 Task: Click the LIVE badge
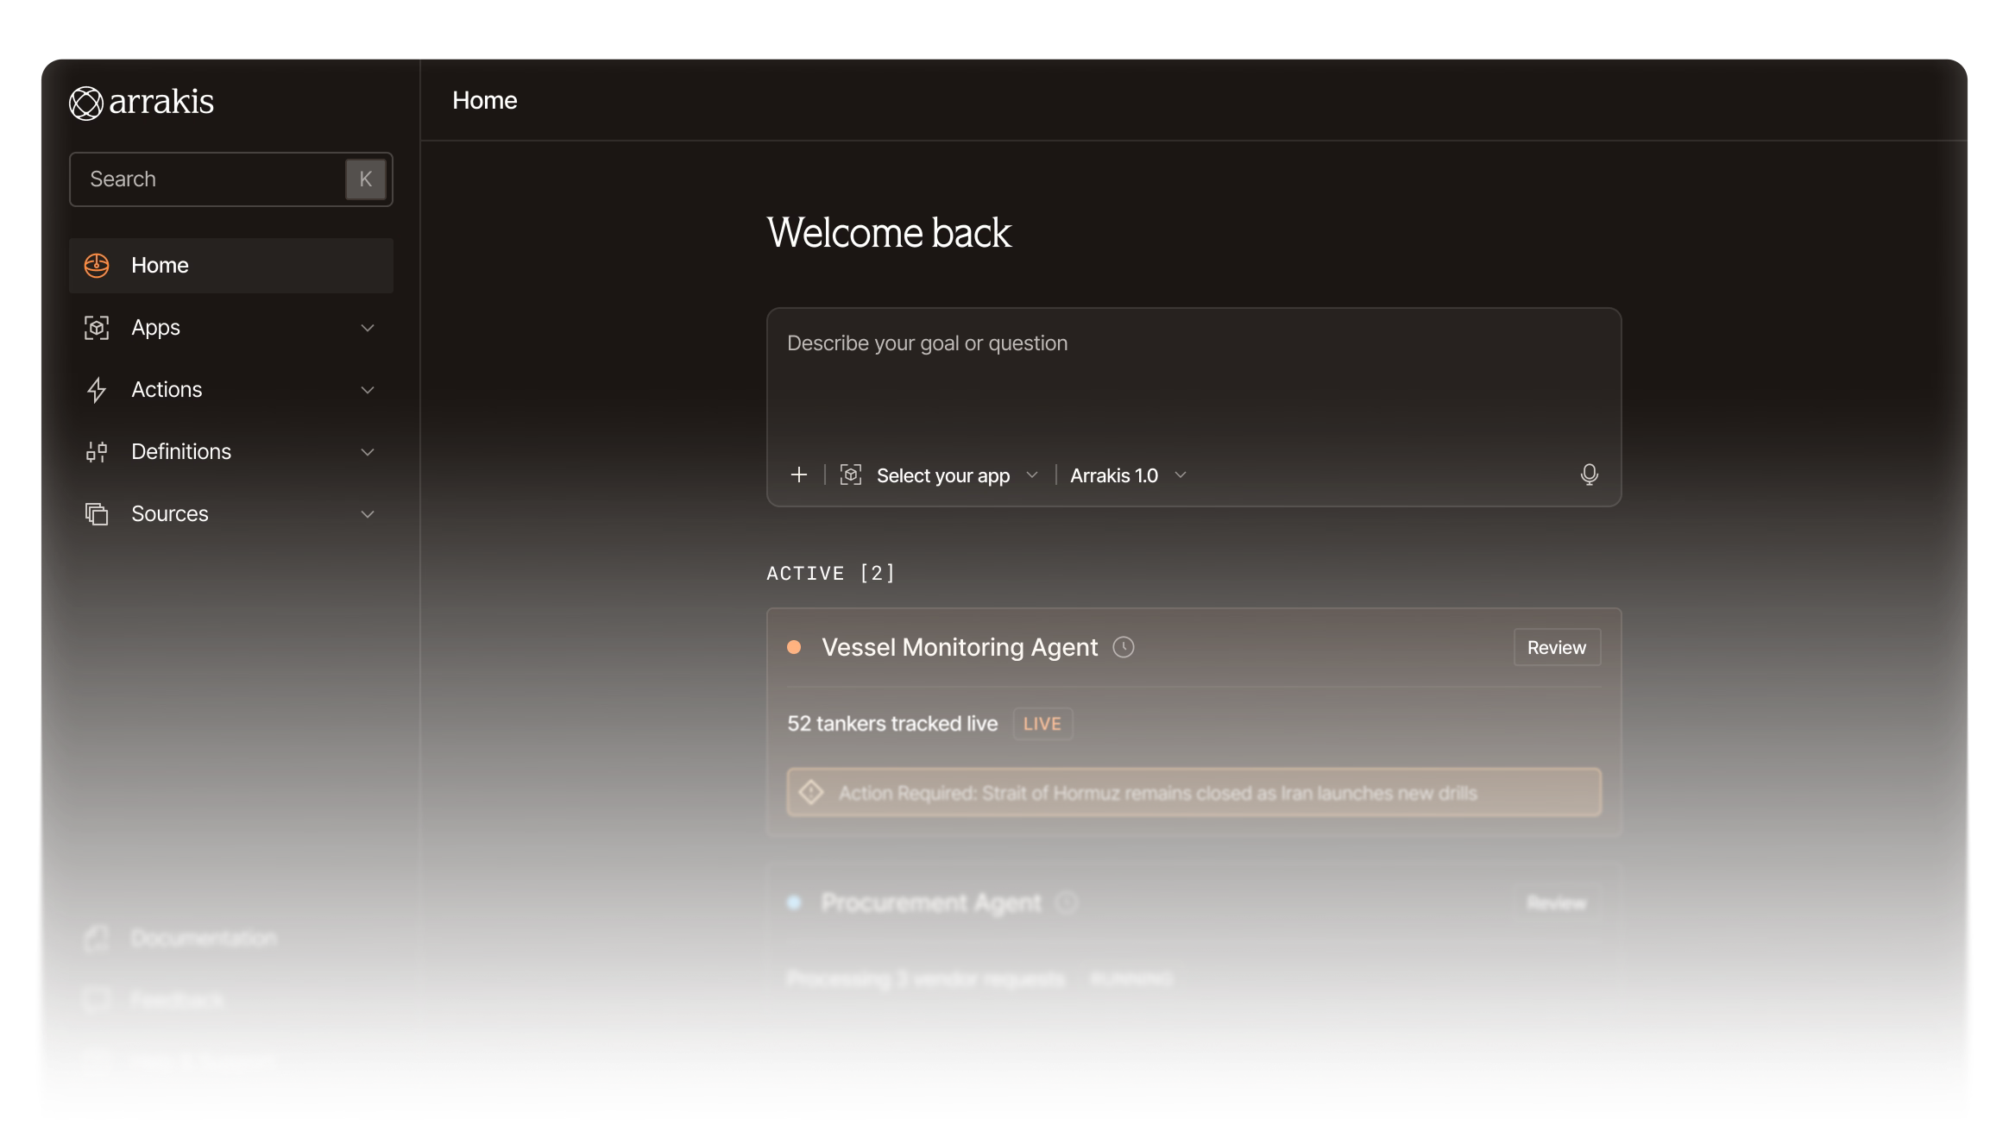[1042, 724]
